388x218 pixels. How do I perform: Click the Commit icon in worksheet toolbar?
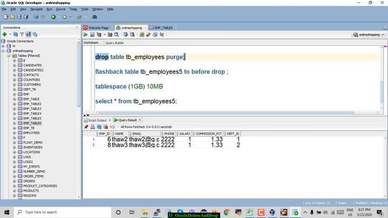(x=125, y=35)
